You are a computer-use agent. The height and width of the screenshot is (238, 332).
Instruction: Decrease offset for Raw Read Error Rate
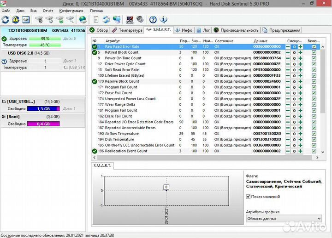tap(288, 46)
